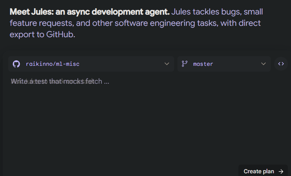The height and width of the screenshot is (176, 291).
Task: Click the code brackets icon button
Action: click(x=281, y=64)
